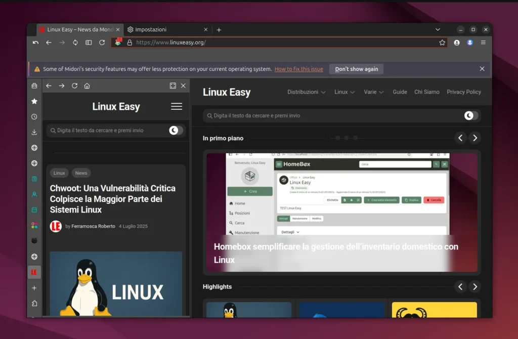Open the bookmarks star icon in the sidebar
This screenshot has height=339, width=518.
coord(34,101)
